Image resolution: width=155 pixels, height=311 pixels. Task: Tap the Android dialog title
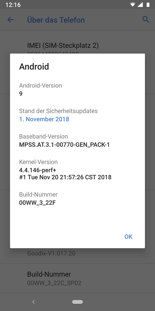[x=34, y=67]
